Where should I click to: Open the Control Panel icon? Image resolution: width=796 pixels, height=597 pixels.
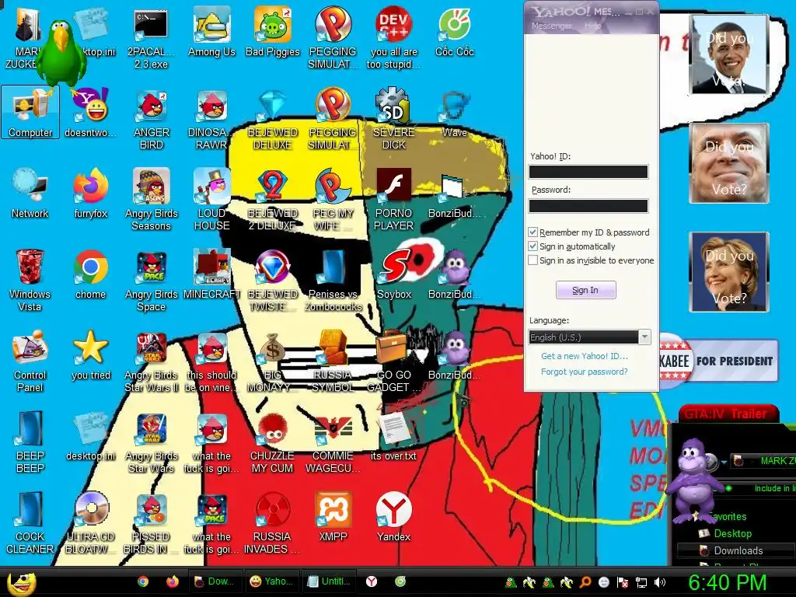point(30,361)
